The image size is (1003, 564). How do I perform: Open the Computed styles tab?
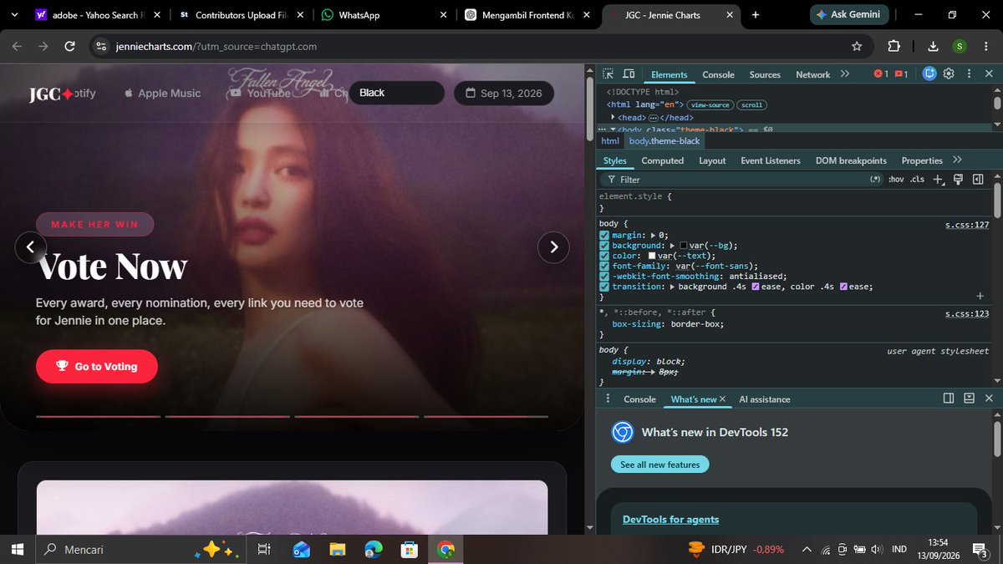point(662,160)
